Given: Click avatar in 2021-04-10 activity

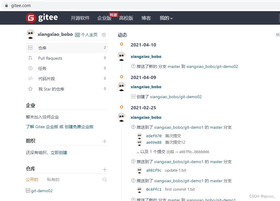Looking at the screenshot, I should (x=122, y=56).
